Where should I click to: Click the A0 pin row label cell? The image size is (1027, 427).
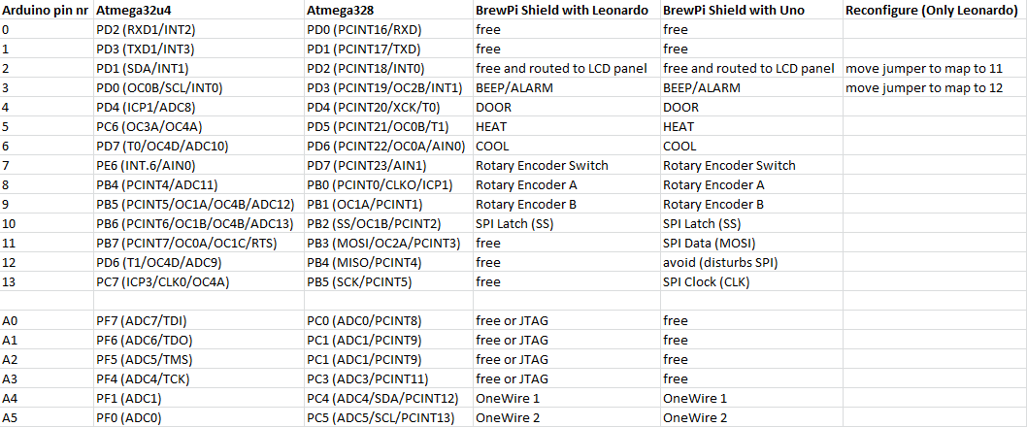click(48, 321)
